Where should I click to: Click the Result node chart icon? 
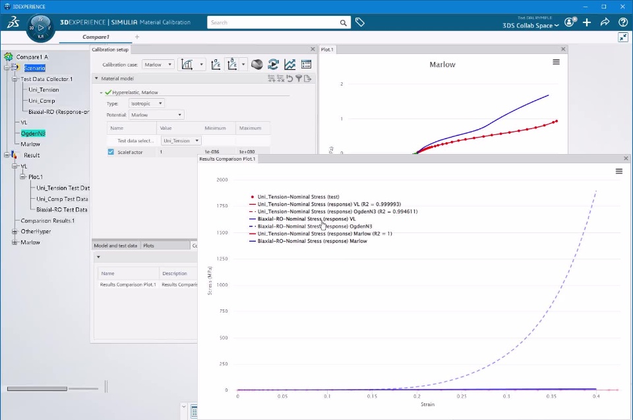(14, 155)
